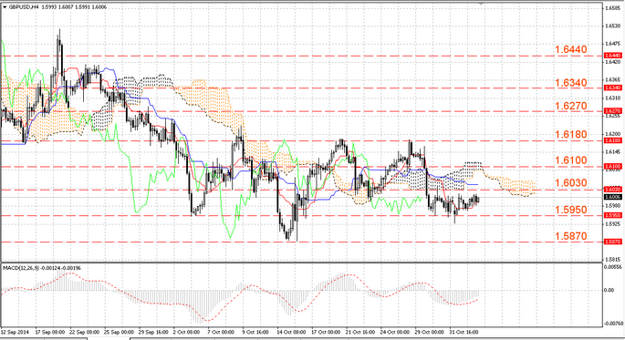Click the 1.6475 price scale value
Viewport: 625px width, 340px height.
point(612,44)
